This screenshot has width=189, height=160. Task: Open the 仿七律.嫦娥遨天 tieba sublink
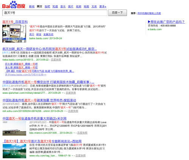coord(21,64)
